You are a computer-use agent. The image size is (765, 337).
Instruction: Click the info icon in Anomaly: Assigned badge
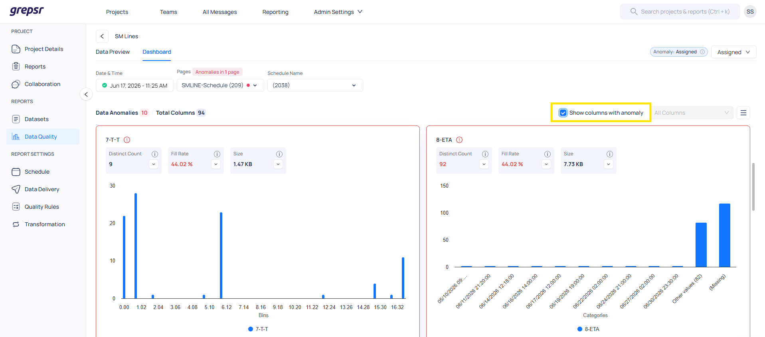coord(702,52)
